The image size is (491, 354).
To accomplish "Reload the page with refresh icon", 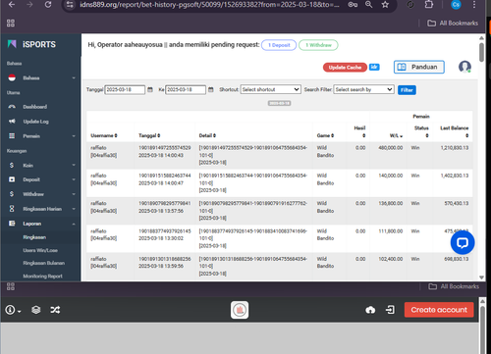I will 48,5.
